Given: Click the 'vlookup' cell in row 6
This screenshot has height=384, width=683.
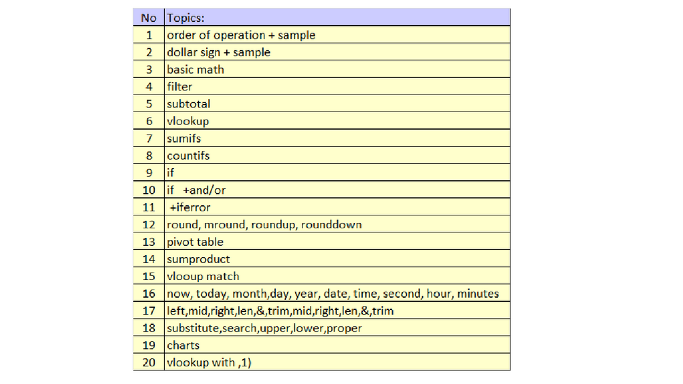Looking at the screenshot, I should [337, 121].
